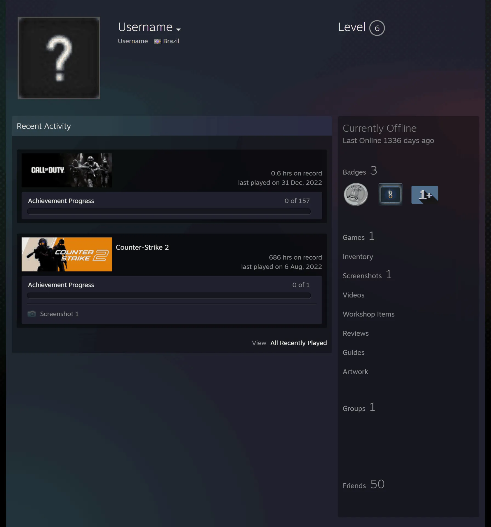Screen dimensions: 491x527
Task: Click the Brazil flag icon
Action: [x=157, y=41]
